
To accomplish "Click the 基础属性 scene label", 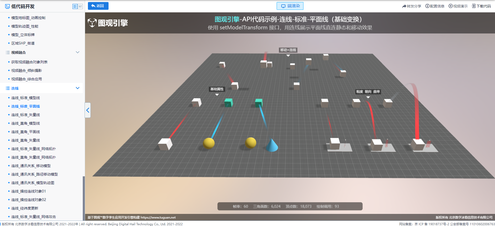I will point(217,89).
